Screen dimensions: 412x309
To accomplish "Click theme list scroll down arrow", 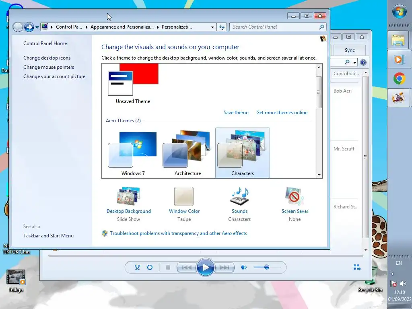I will point(319,175).
